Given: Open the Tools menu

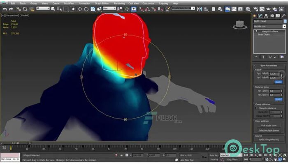Looking at the screenshot, I should click(23, 3).
